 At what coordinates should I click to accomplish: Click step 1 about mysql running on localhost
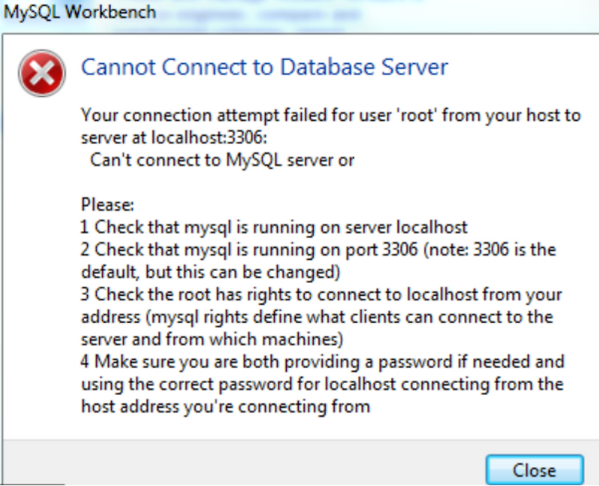coord(274,227)
